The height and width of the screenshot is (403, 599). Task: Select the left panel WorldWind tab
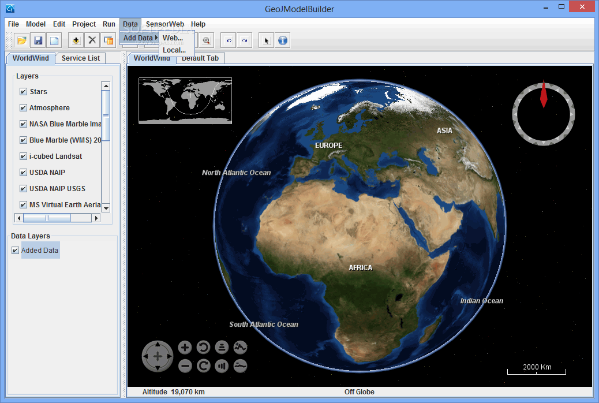click(x=31, y=58)
